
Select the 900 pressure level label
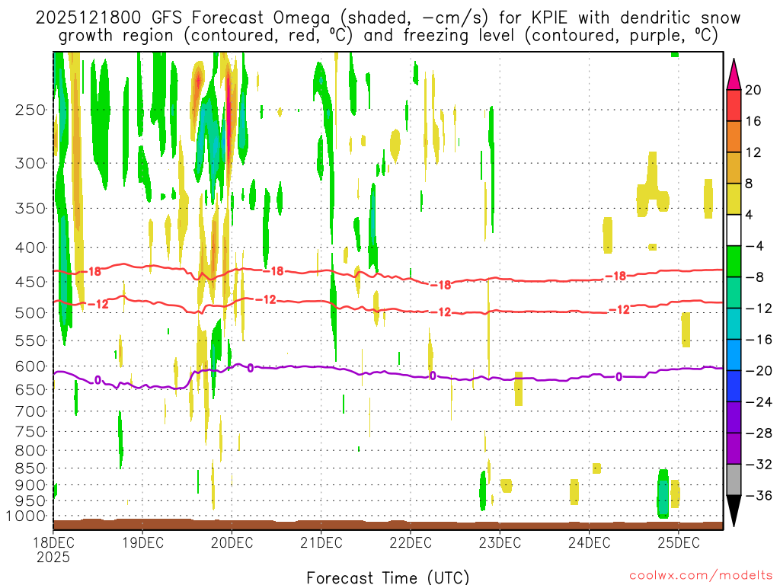click(x=30, y=485)
